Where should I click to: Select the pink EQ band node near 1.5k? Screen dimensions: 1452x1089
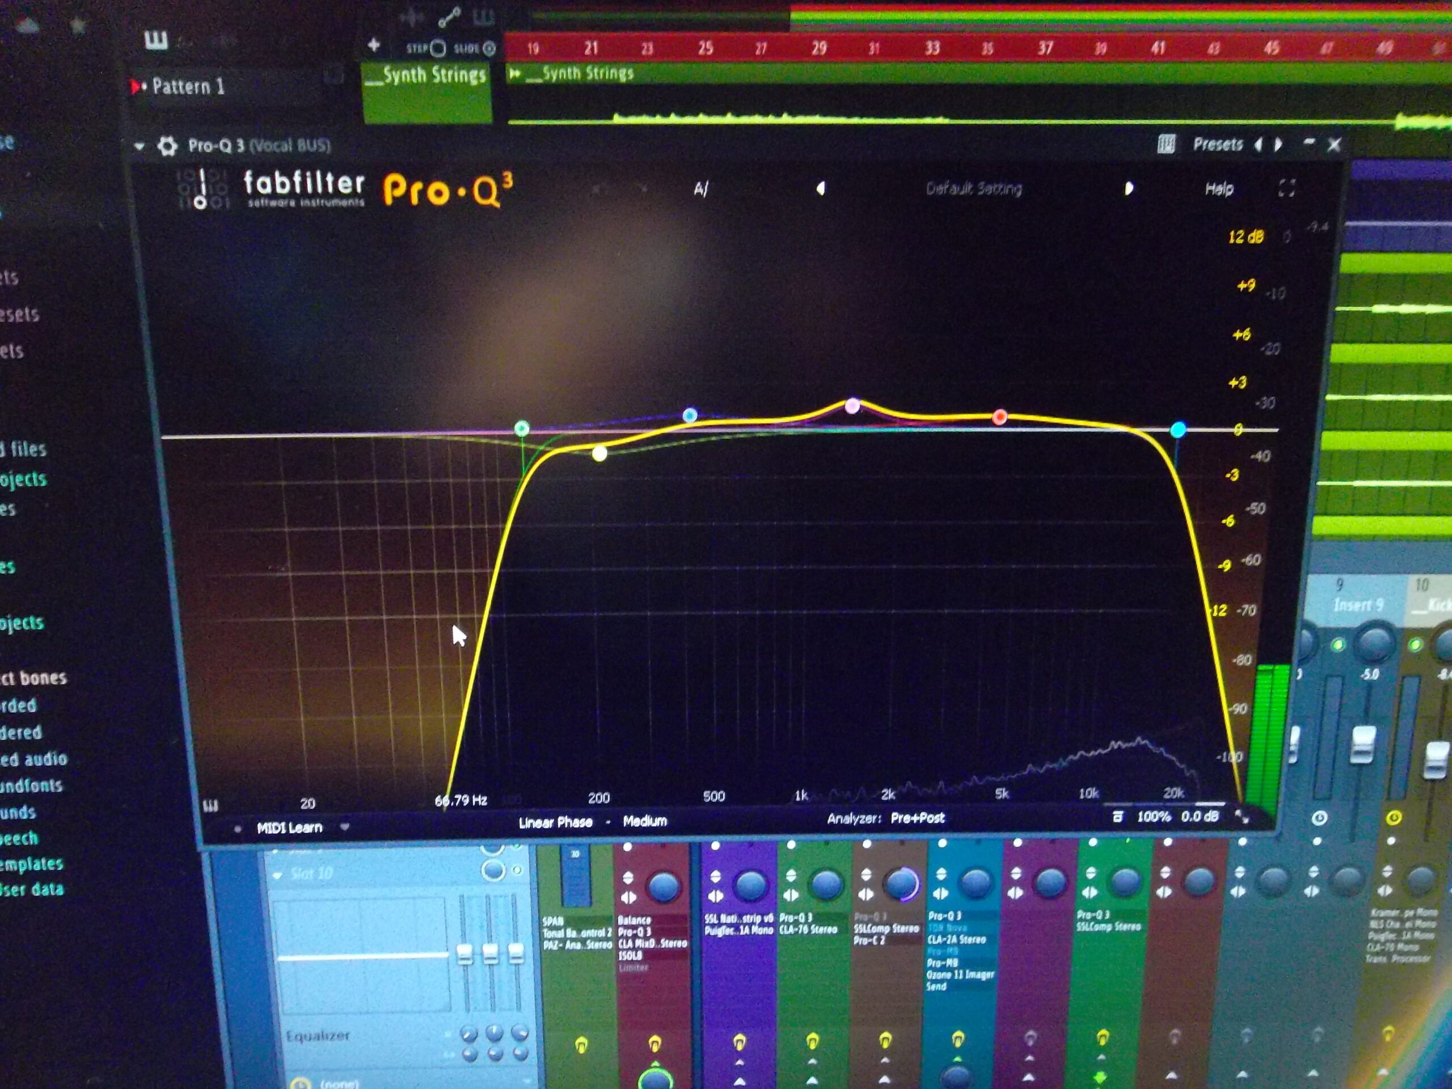(x=852, y=406)
